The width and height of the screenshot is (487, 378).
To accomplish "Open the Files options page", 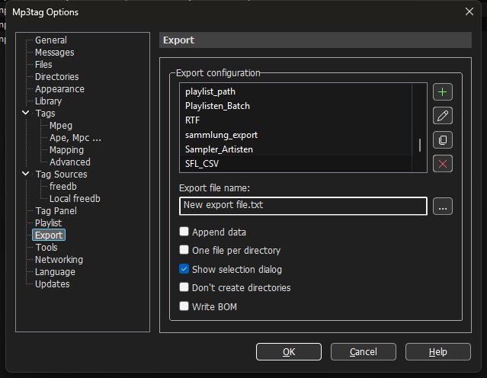I will click(43, 65).
